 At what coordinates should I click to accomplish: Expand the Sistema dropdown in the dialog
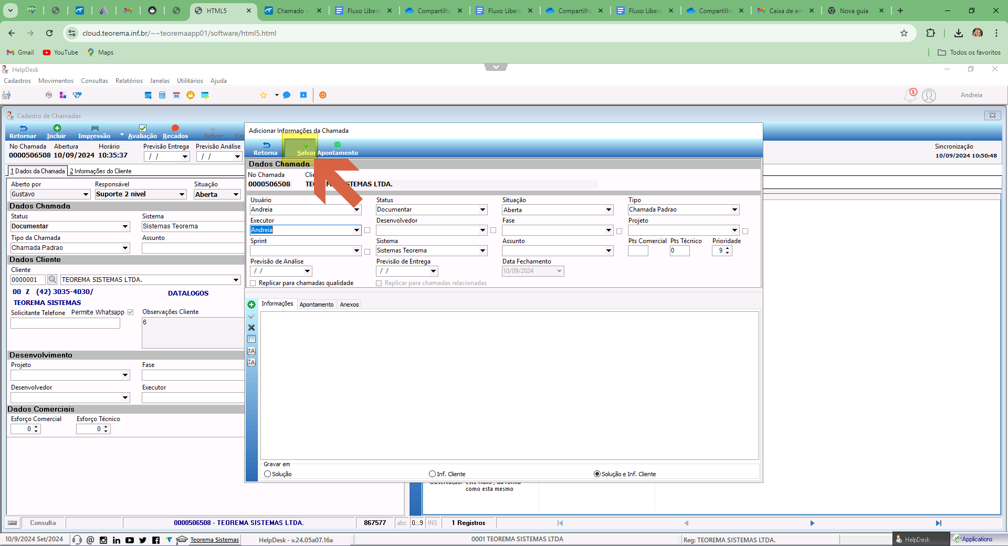[x=483, y=250]
